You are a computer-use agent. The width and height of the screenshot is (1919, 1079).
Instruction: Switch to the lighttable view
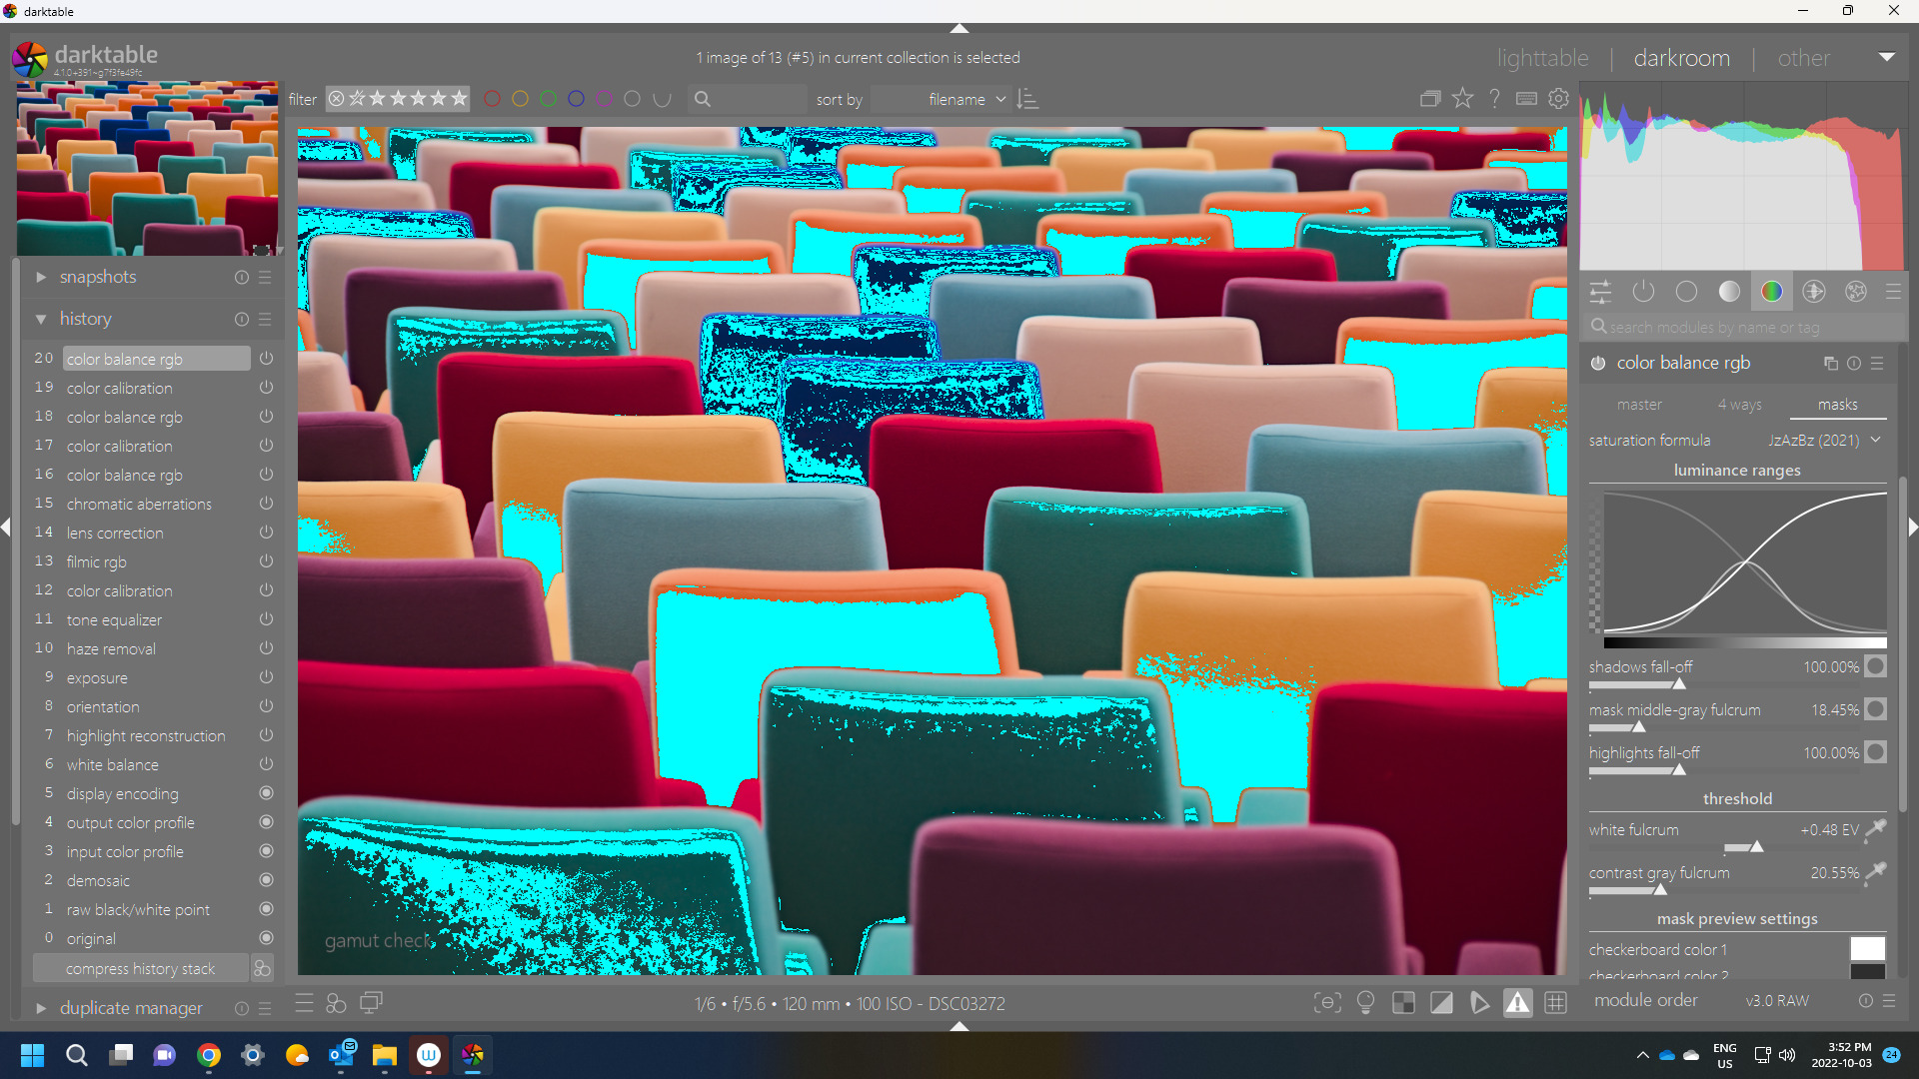(1542, 58)
